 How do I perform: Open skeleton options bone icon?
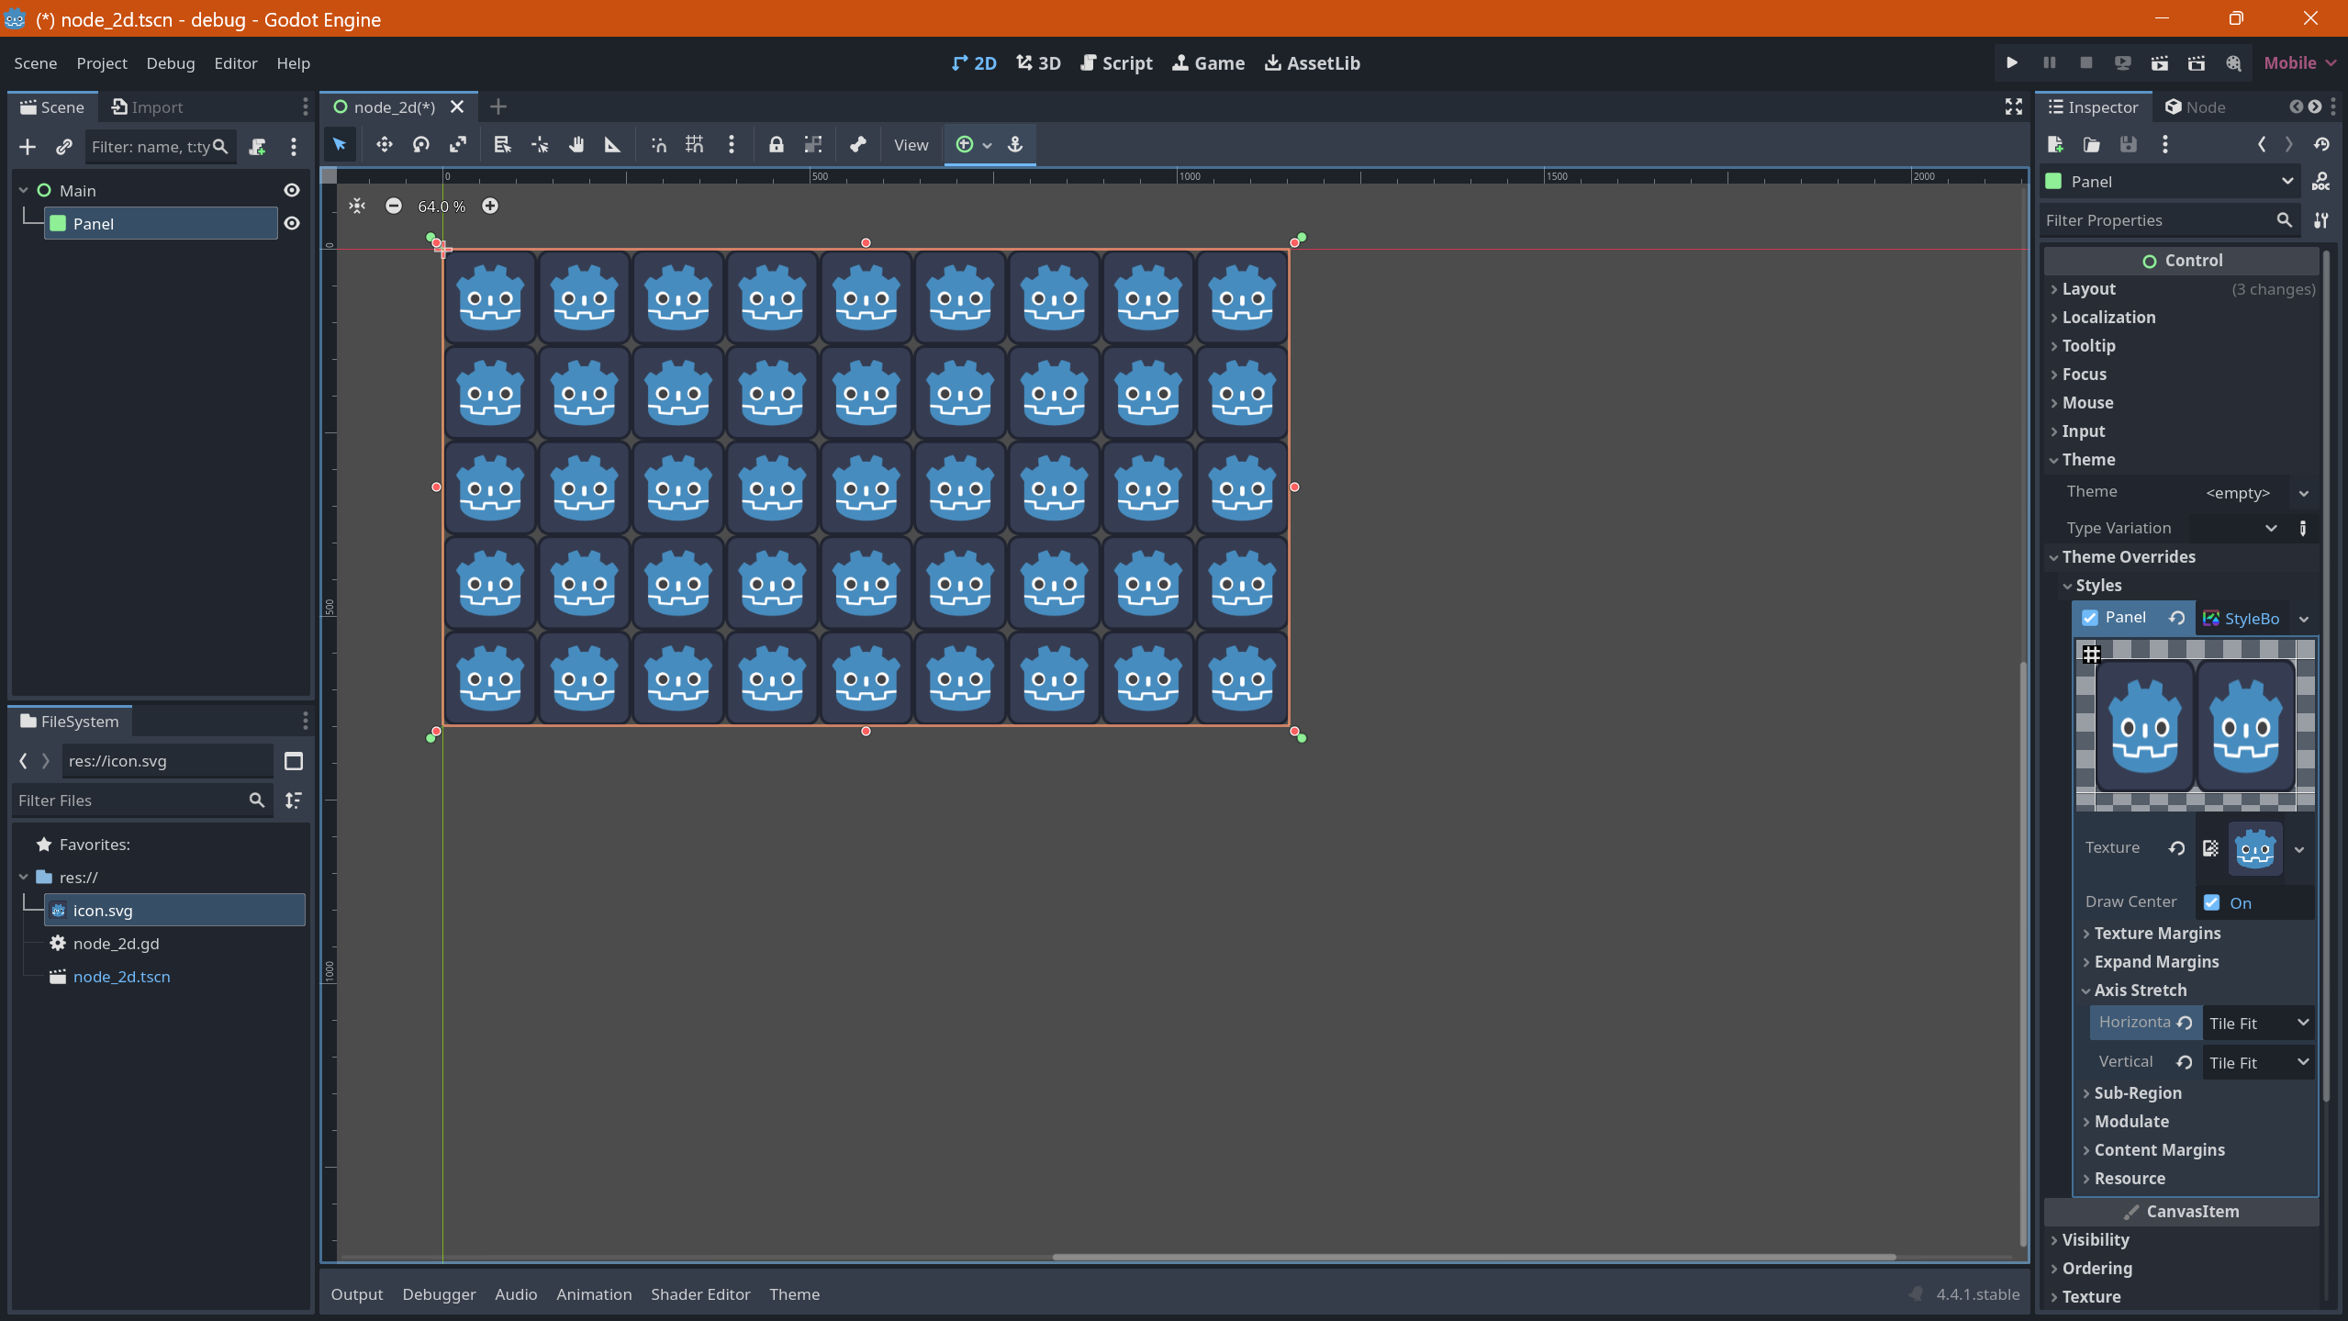click(x=857, y=145)
